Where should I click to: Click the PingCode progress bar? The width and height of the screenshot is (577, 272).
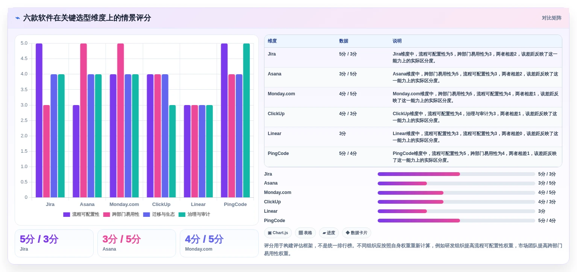click(x=456, y=221)
